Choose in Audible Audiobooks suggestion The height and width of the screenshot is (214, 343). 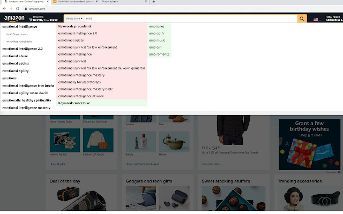tap(19, 42)
